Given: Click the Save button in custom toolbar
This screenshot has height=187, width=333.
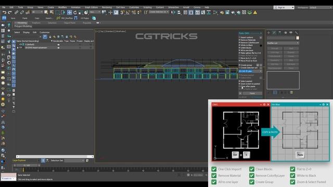Looking at the screenshot, I should pos(12,18).
